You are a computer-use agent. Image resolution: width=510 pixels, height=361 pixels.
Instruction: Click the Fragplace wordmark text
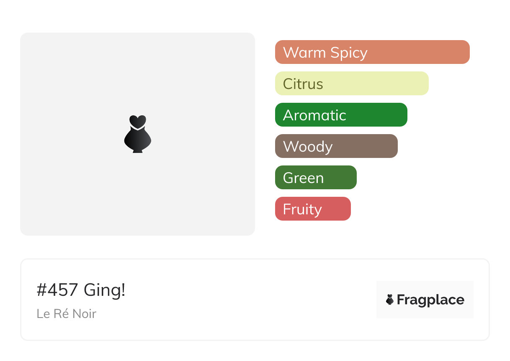click(430, 300)
